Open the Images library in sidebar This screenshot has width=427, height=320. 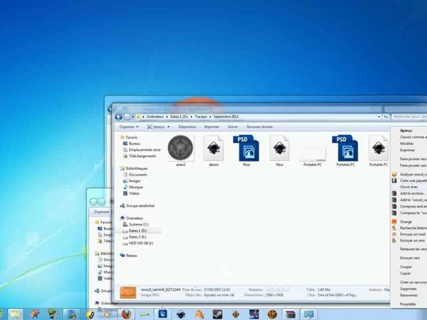(x=132, y=181)
